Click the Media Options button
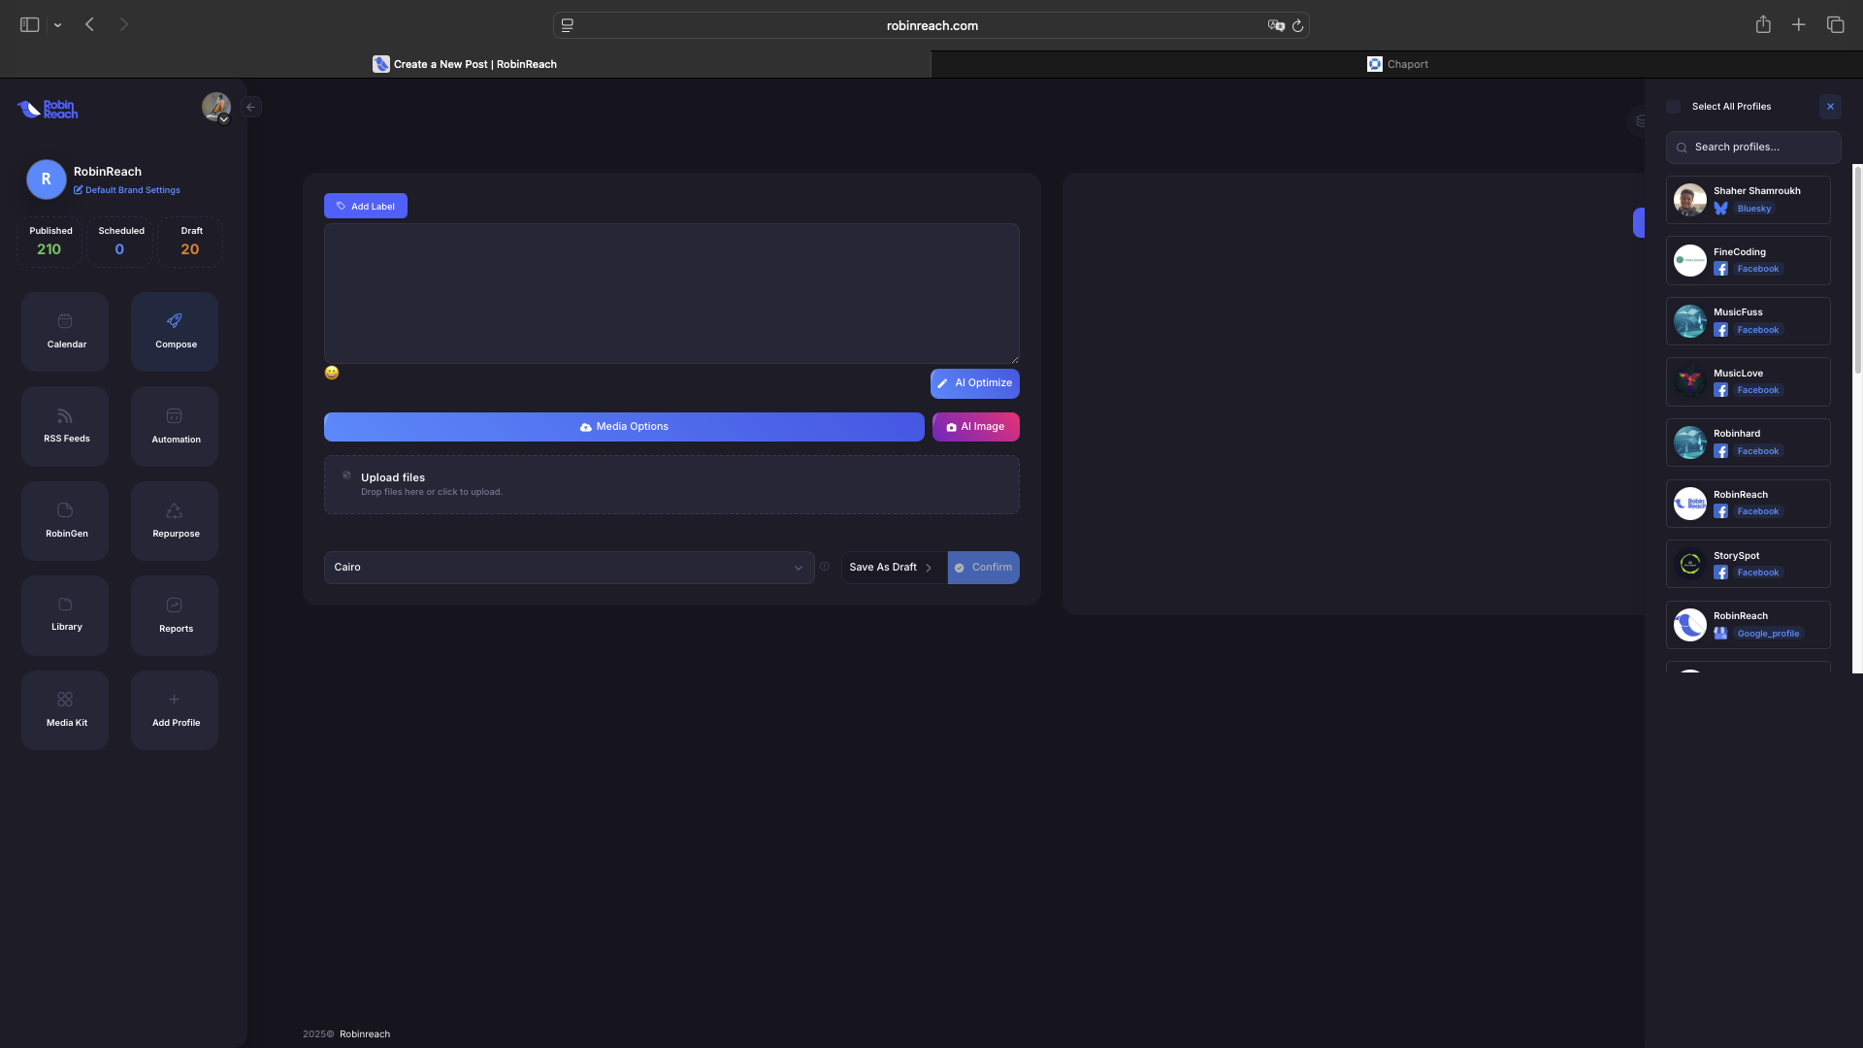 (624, 427)
